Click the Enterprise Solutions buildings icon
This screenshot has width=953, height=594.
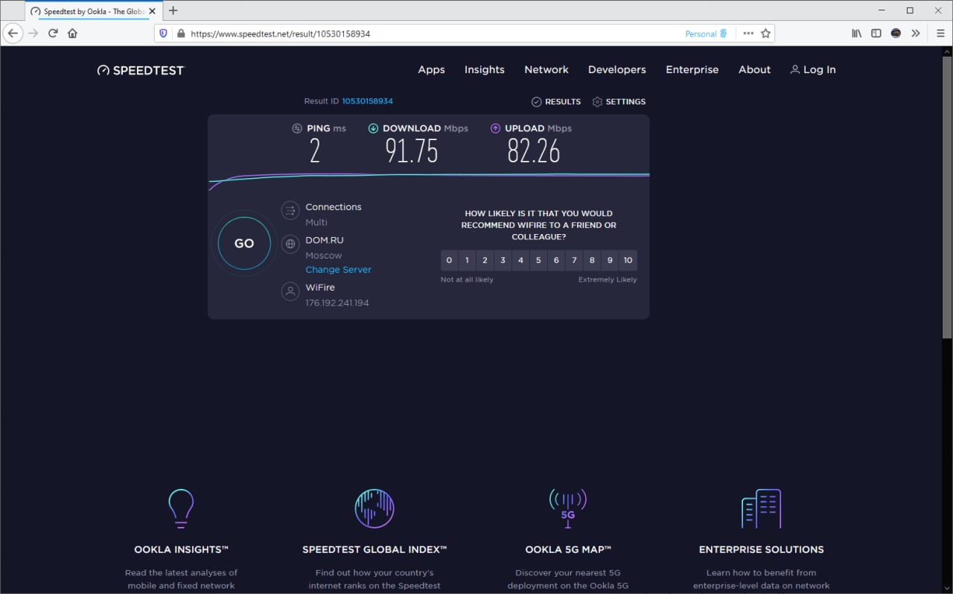tap(761, 508)
